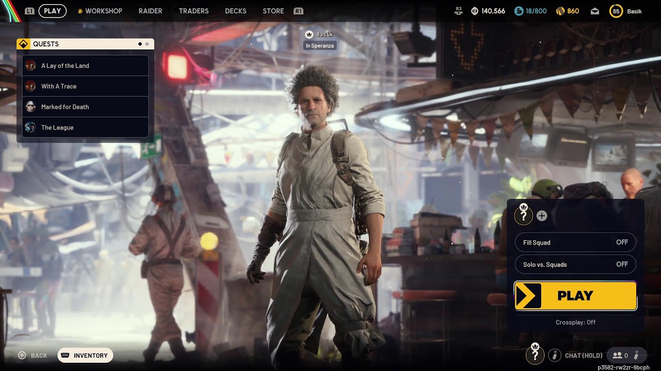
Task: Click the trader portrait for With A Trace
Action: pyautogui.click(x=30, y=86)
